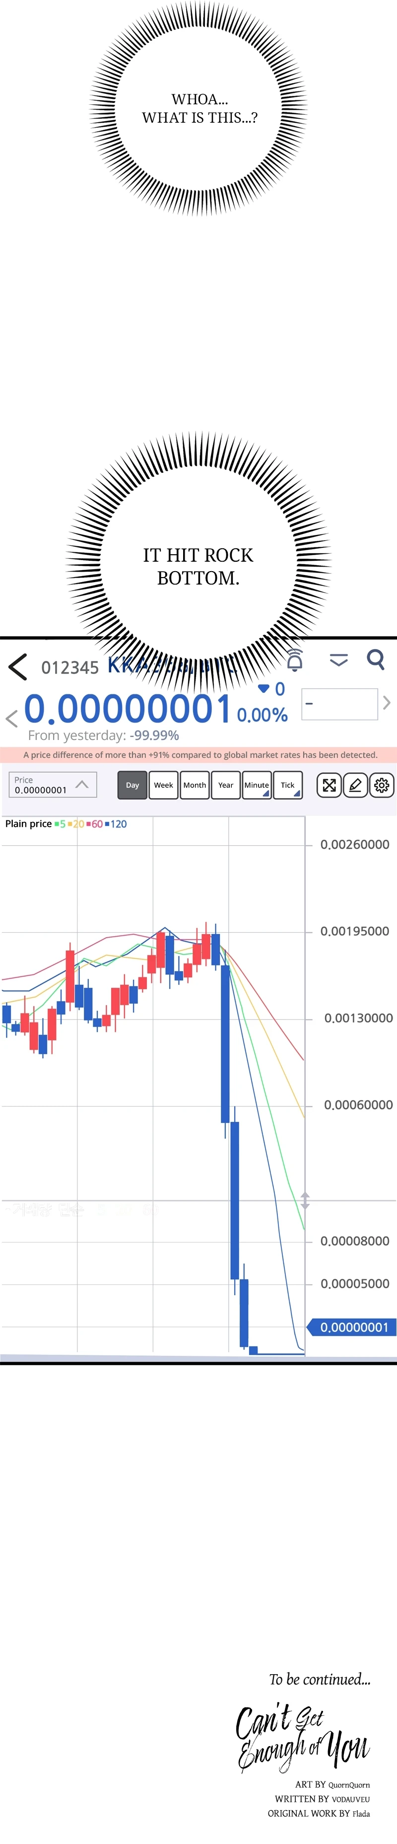Expand chart to fullscreen with arrows icon
The height and width of the screenshot is (1844, 397).
(329, 785)
